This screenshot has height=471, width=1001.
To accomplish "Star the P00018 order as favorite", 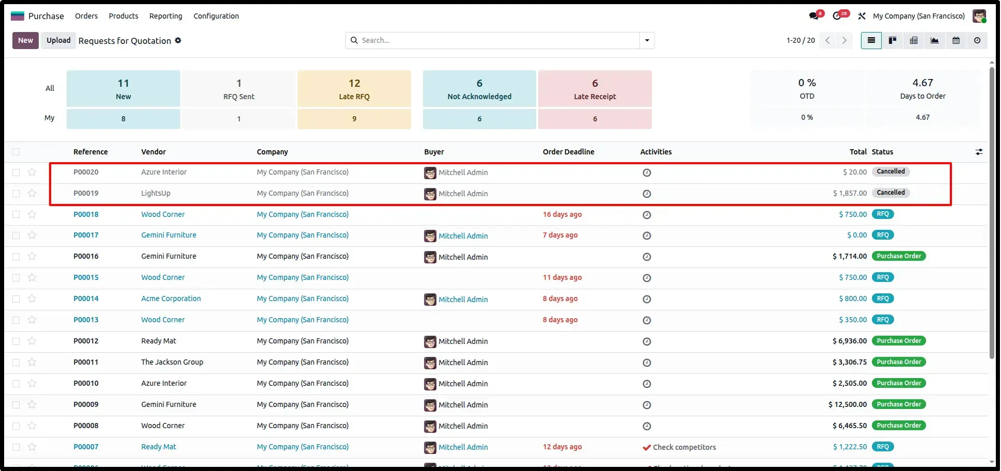I will click(32, 214).
